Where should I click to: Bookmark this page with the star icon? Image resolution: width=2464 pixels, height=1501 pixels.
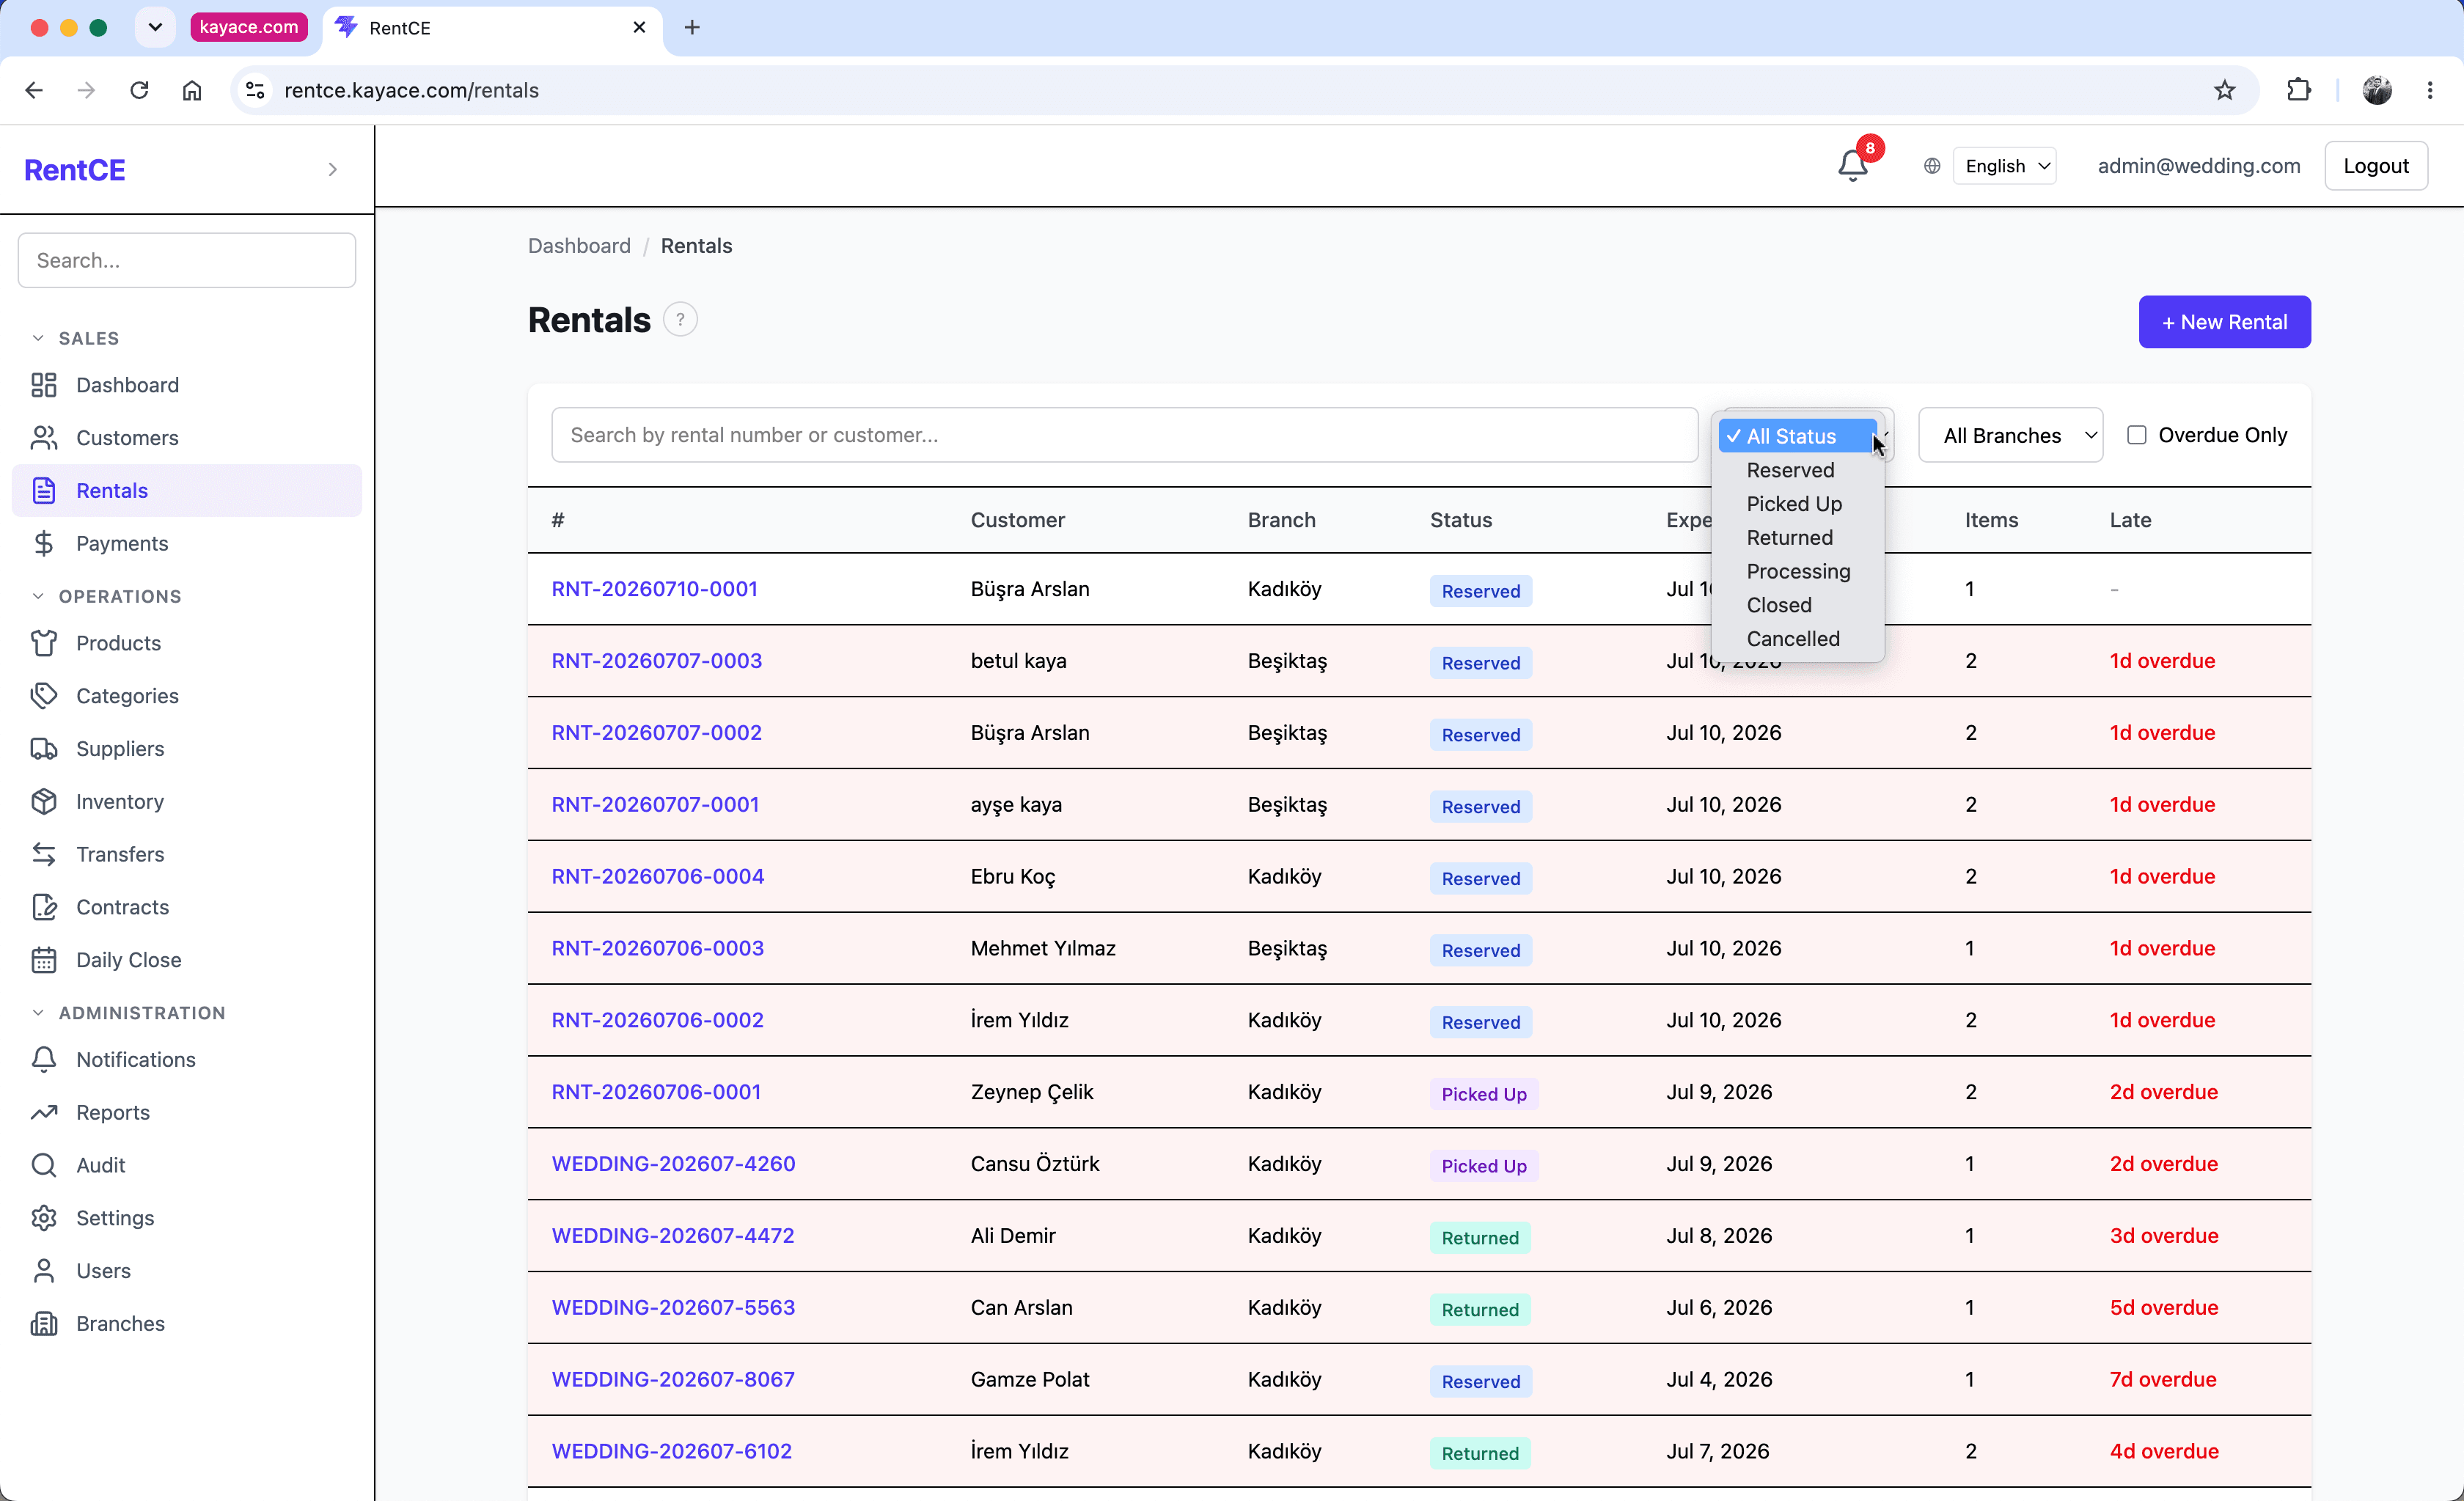[x=2224, y=90]
